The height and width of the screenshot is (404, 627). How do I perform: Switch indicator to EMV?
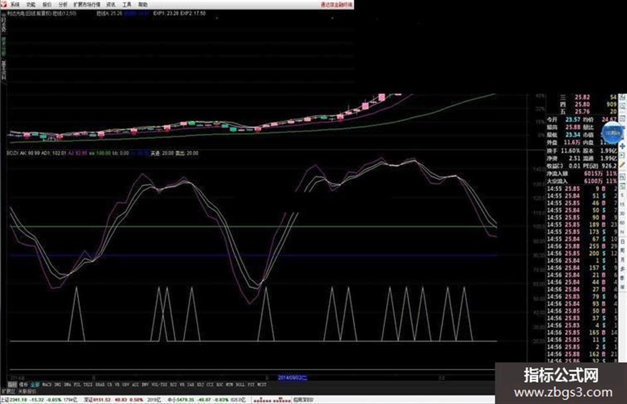click(x=145, y=384)
